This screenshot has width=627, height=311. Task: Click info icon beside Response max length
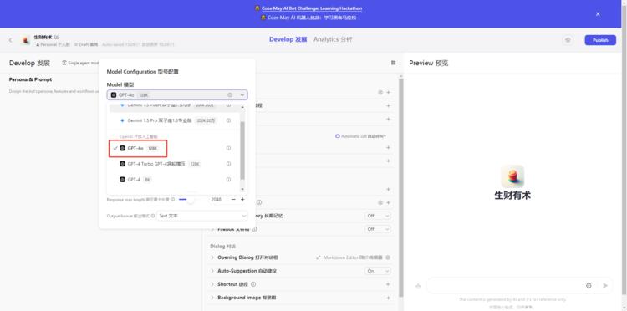tap(173, 199)
